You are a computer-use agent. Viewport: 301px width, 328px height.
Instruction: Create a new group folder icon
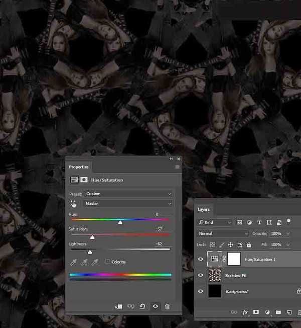pos(278,312)
